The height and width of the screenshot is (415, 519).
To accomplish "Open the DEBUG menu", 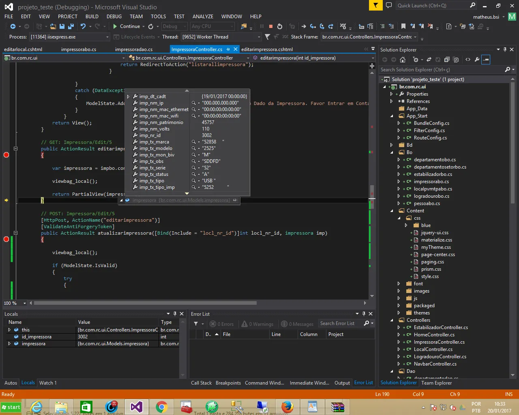I will (x=114, y=17).
